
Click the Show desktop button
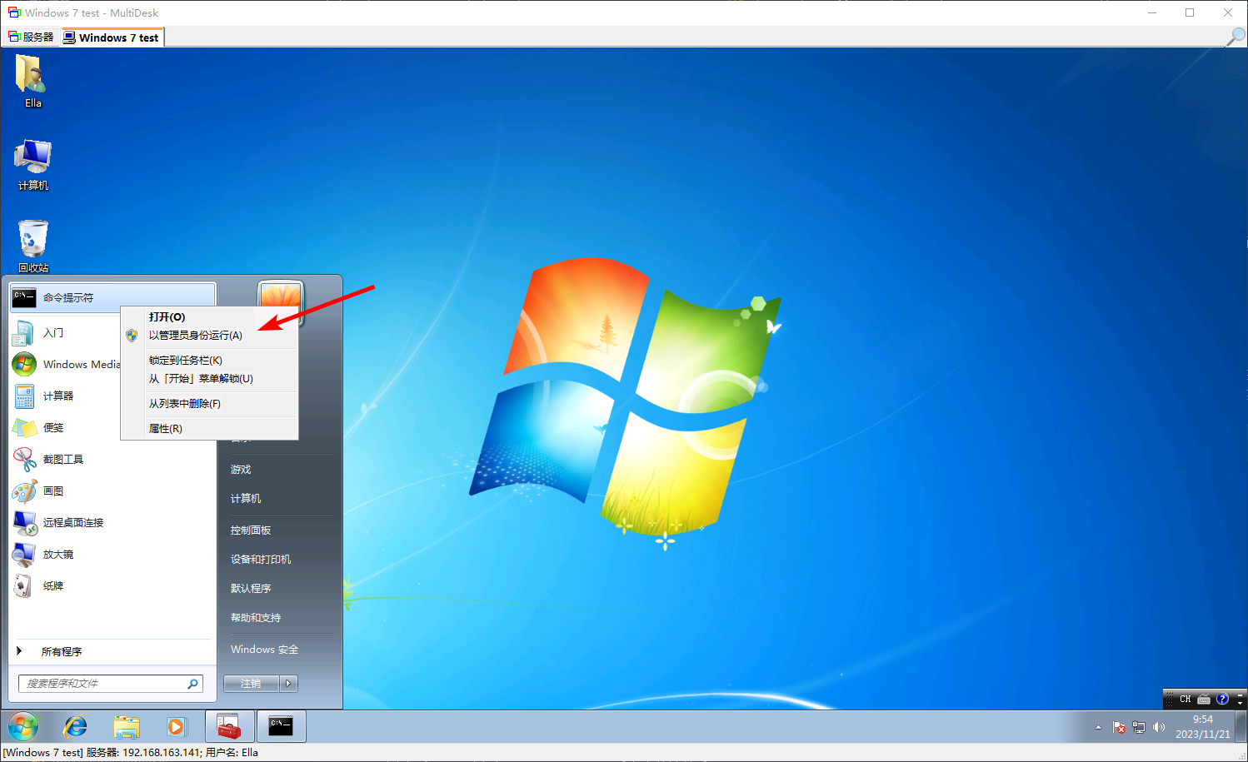pyautogui.click(x=1241, y=727)
